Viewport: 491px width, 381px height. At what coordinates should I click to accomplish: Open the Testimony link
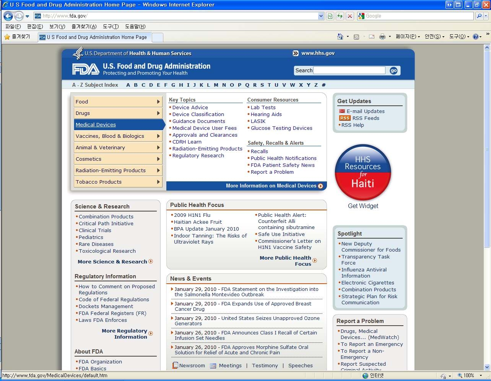[265, 366]
